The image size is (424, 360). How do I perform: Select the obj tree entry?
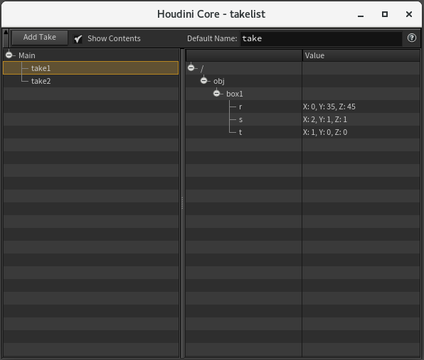219,81
